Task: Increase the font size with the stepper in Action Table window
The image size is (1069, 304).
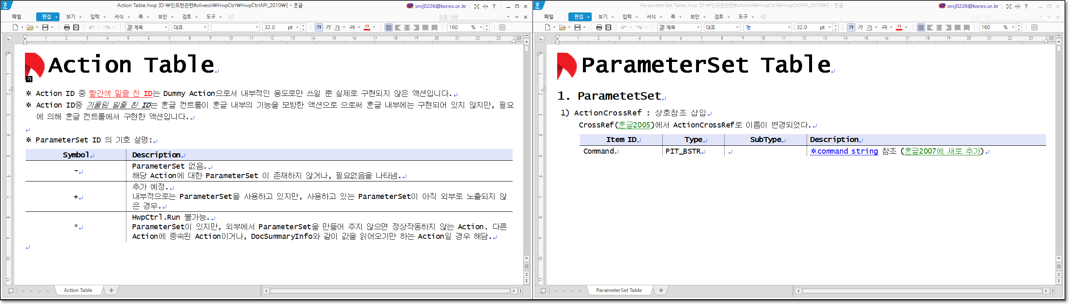Action: [x=303, y=26]
